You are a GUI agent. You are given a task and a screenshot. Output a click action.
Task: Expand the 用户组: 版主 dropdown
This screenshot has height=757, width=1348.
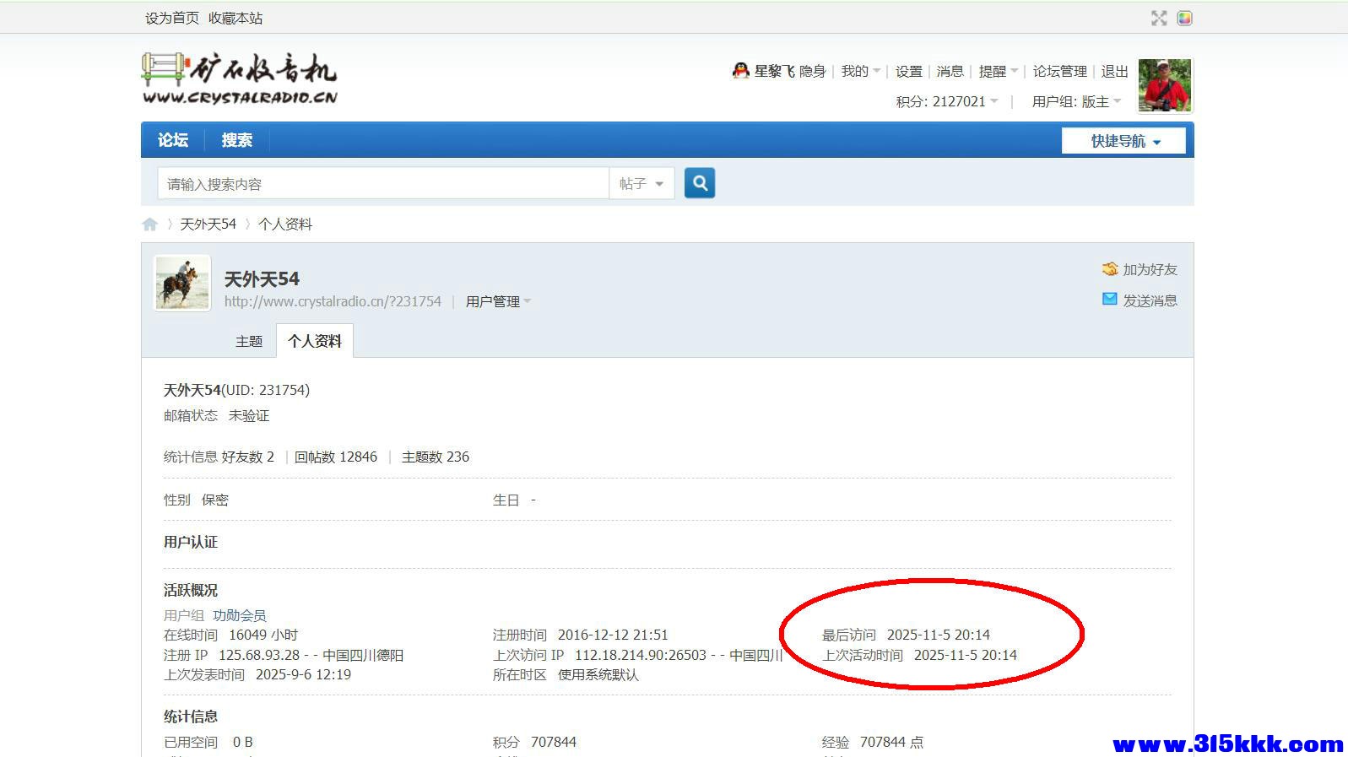[1076, 101]
